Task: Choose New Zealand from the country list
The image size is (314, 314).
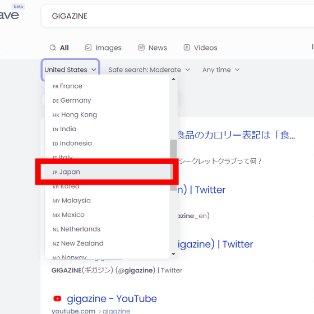Action: (107, 243)
